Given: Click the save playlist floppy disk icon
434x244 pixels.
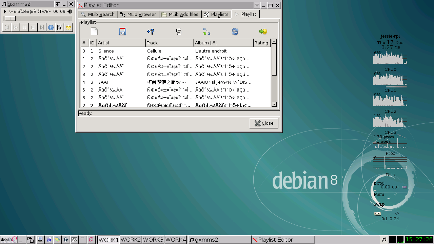Looking at the screenshot, I should [122, 32].
